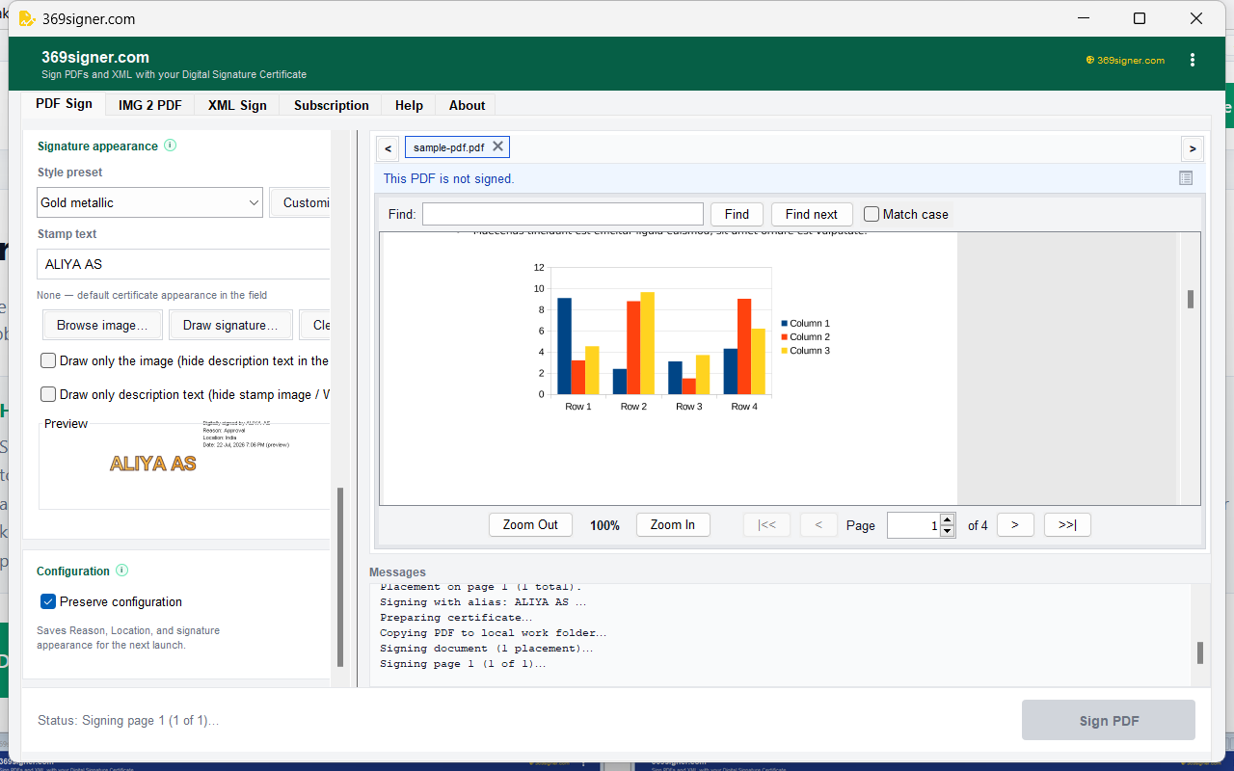Go to the next page

pyautogui.click(x=1015, y=525)
